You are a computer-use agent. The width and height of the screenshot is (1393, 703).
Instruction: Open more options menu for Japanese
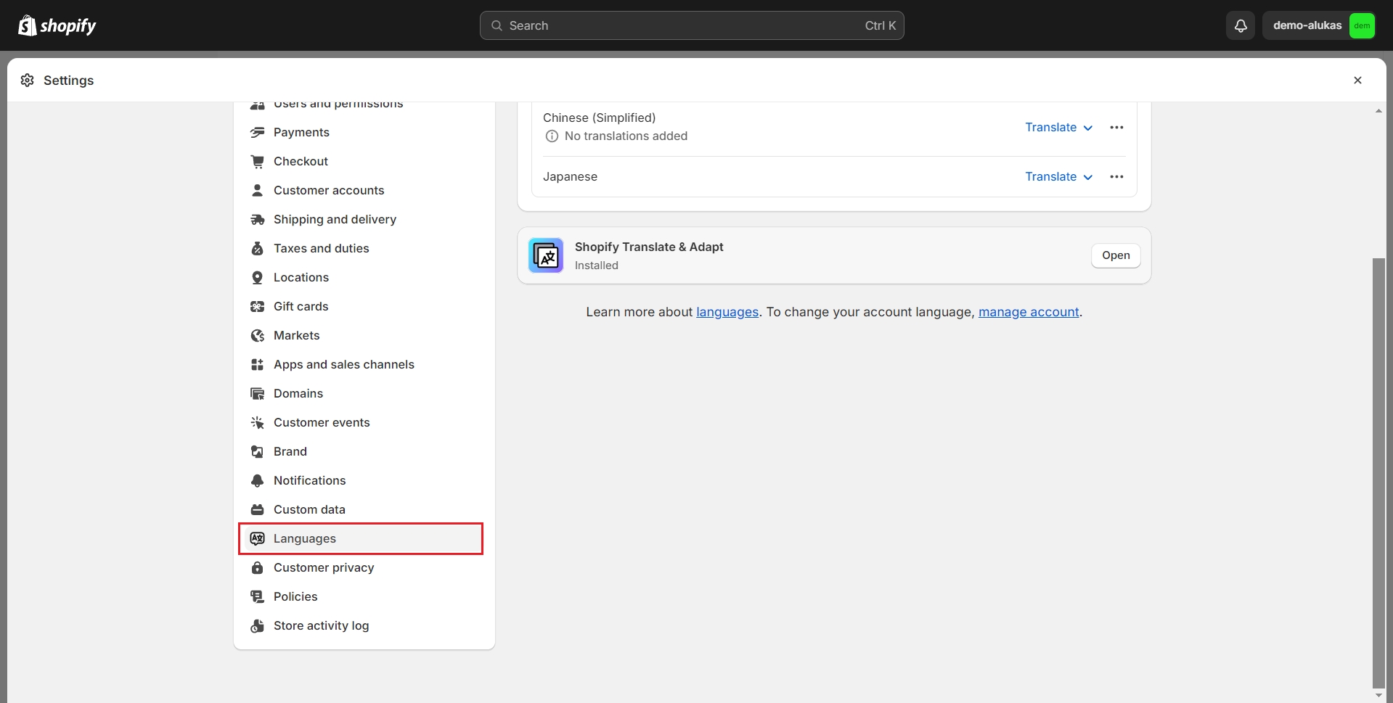point(1116,177)
